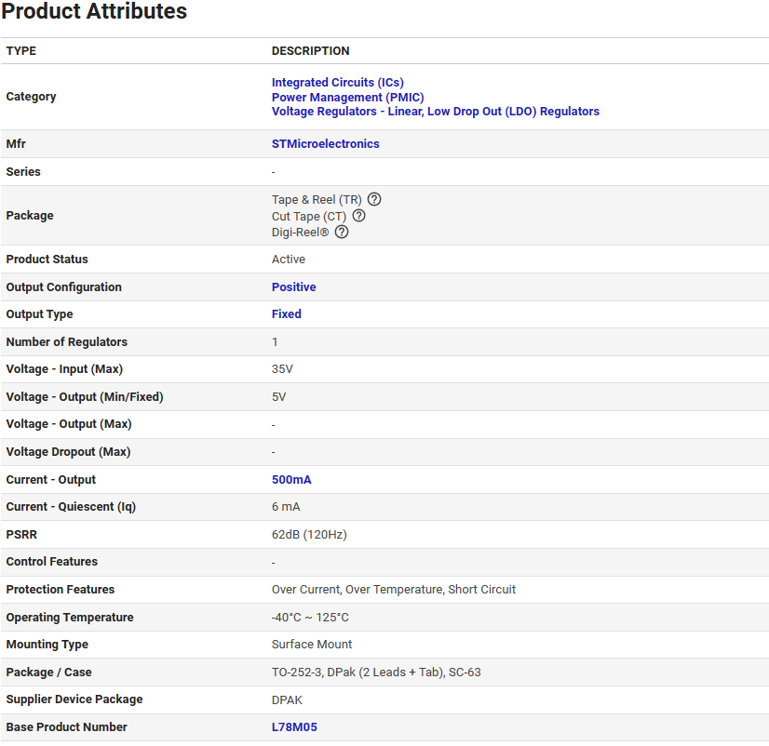This screenshot has height=746, width=769.
Task: Click the -40°C ~ 125°C operating temperature value
Action: (x=310, y=618)
